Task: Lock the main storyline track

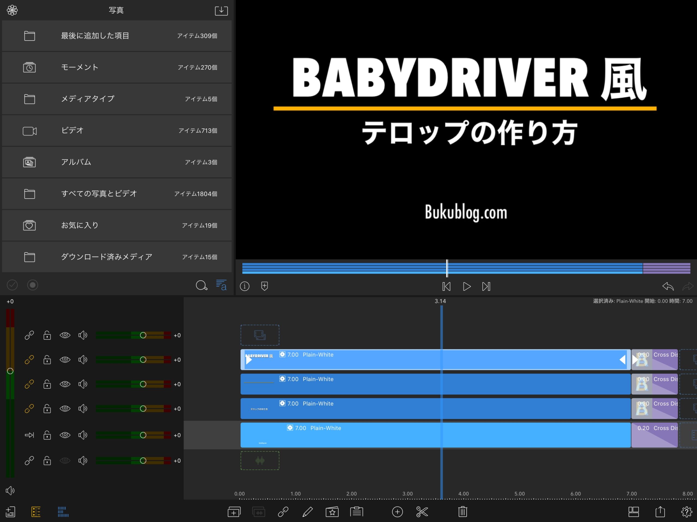Action: click(47, 435)
